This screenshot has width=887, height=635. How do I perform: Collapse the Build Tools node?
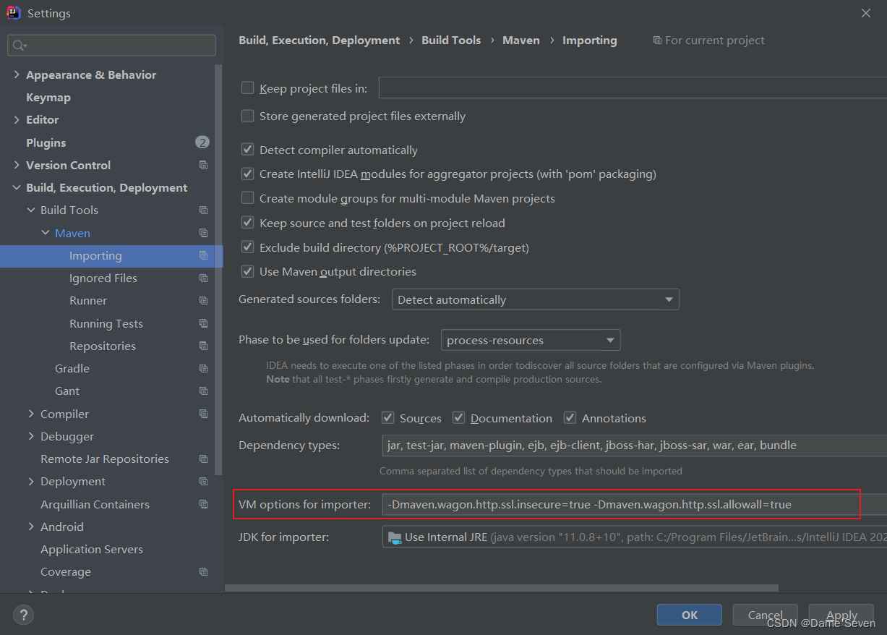[31, 210]
